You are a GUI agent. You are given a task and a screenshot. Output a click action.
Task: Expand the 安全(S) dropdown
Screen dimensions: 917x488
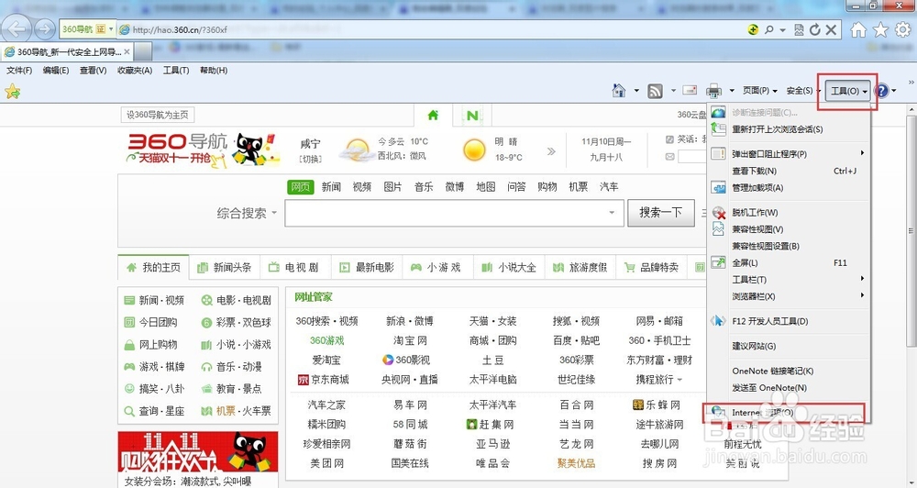[801, 91]
